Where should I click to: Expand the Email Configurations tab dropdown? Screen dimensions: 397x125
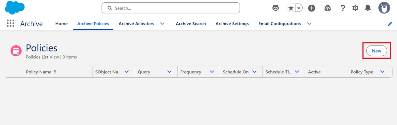click(x=309, y=24)
